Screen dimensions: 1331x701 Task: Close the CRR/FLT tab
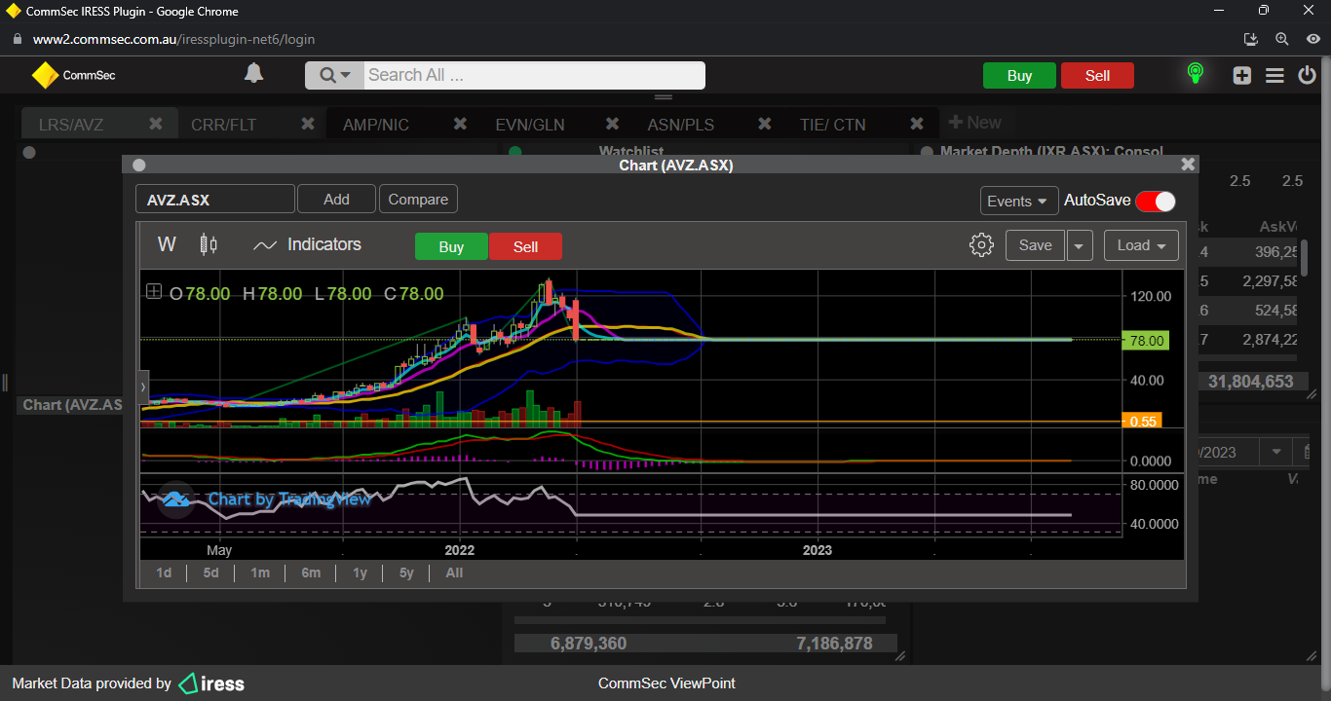pyautogui.click(x=308, y=124)
